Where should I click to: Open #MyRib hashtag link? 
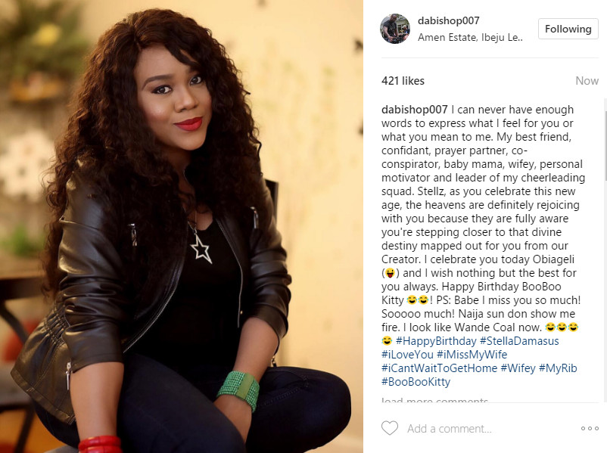558,368
